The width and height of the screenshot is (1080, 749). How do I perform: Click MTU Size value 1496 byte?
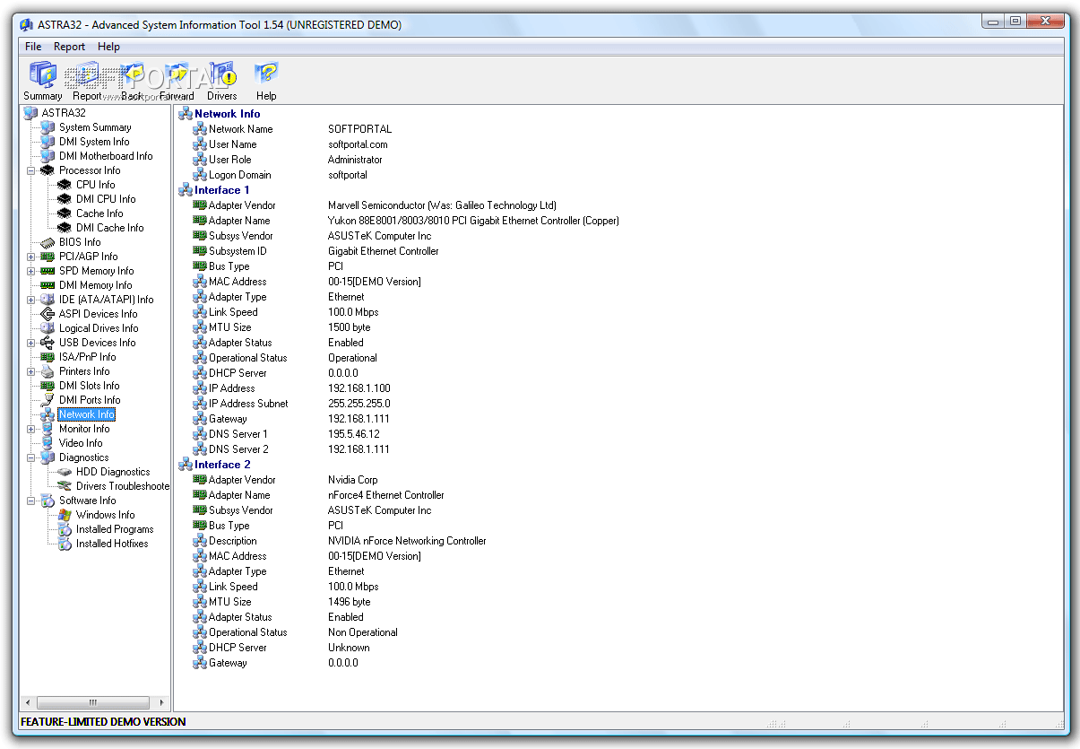tap(350, 602)
